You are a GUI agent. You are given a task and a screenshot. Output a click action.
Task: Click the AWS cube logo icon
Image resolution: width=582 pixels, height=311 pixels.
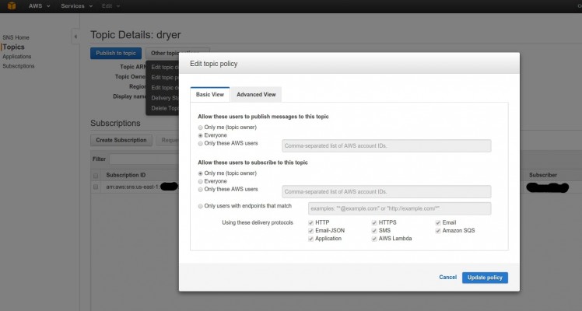point(10,5)
